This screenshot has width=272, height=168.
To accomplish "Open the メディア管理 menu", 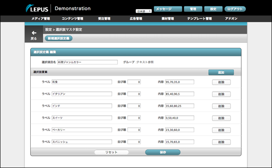I will (x=41, y=19).
